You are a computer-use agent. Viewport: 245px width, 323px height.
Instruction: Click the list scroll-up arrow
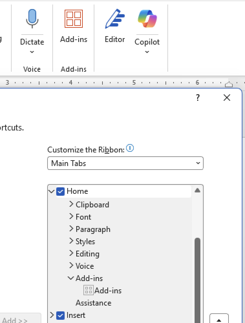point(197,190)
